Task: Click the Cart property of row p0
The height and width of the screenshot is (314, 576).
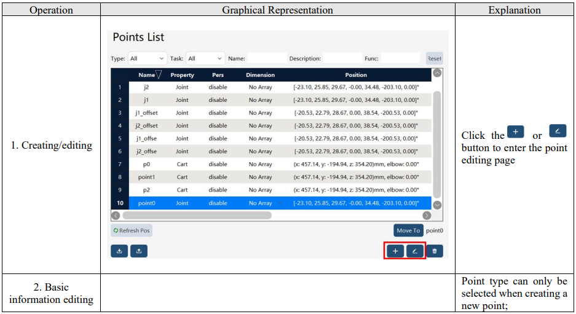Action: pyautogui.click(x=182, y=164)
